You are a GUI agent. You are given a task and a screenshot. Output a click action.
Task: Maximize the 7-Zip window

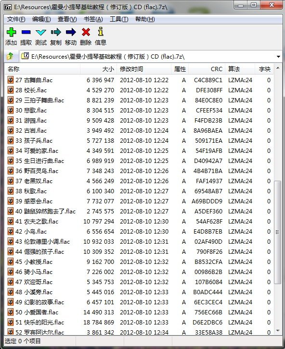click(253, 5)
